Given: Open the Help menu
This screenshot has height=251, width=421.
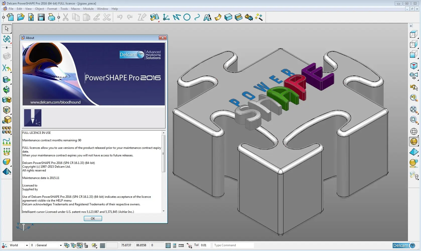Looking at the screenshot, I should (115, 9).
